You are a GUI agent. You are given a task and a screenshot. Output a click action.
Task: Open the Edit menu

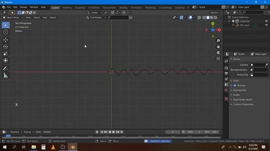click(15, 7)
